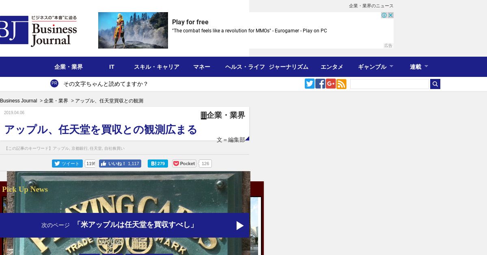The width and height of the screenshot is (487, 255).
Task: Open the Twitter social icon
Action: click(x=310, y=84)
